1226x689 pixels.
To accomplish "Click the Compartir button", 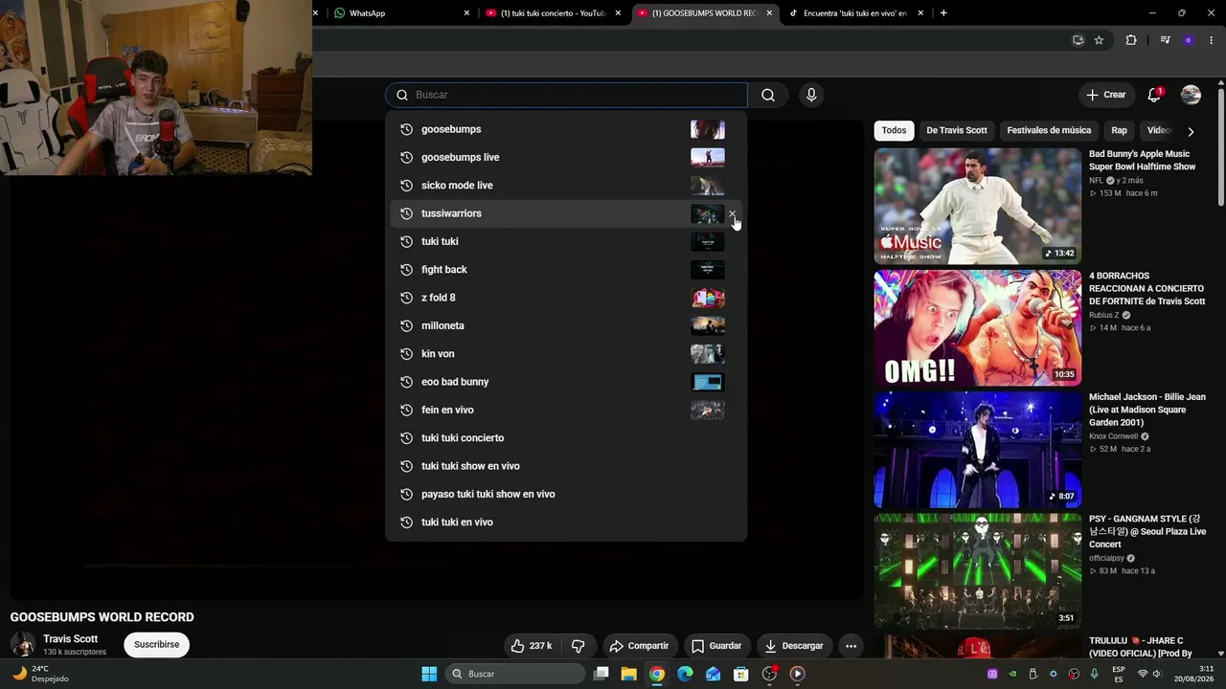I will tap(639, 646).
